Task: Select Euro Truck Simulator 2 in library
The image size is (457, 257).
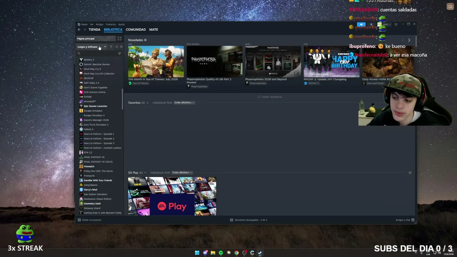Action: point(96,125)
